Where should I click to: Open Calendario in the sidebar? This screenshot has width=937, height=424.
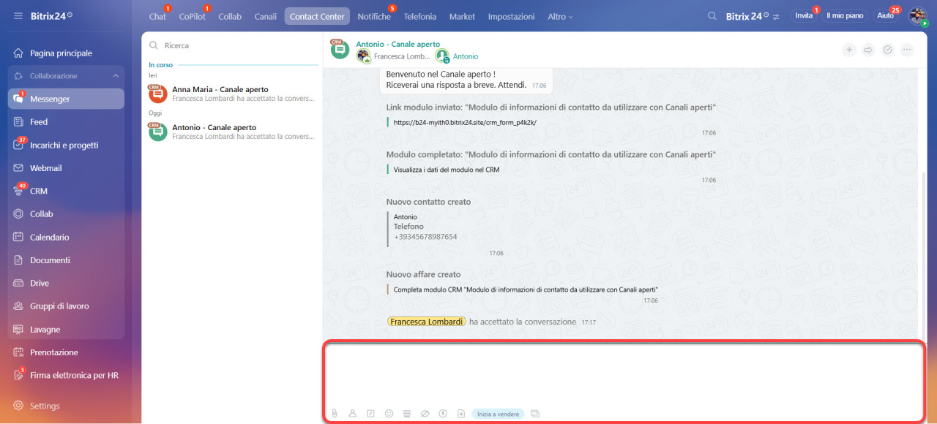click(x=66, y=237)
